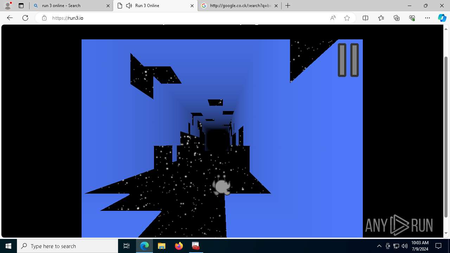
Task: Open Settings and more menu
Action: [x=427, y=18]
